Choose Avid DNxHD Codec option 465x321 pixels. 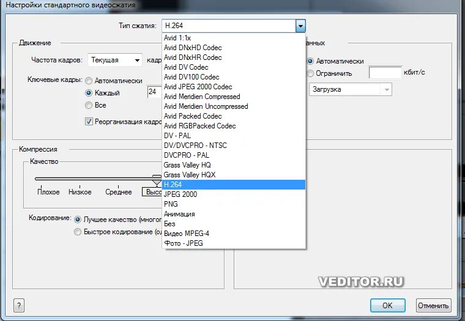[234, 48]
